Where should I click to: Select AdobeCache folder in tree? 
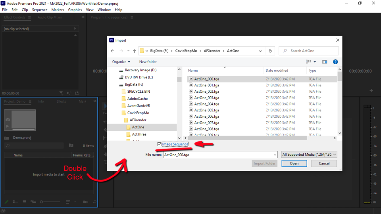(137, 99)
